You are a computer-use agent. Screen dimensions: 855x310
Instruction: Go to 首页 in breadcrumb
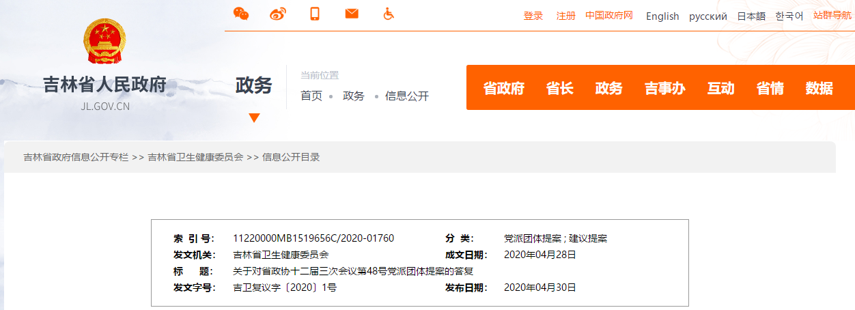pyautogui.click(x=311, y=96)
